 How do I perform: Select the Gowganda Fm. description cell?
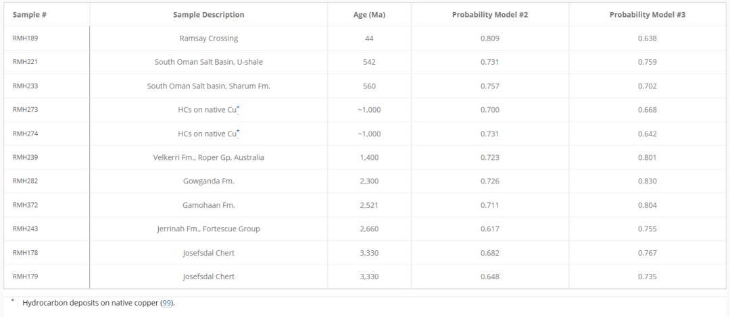tap(208, 181)
